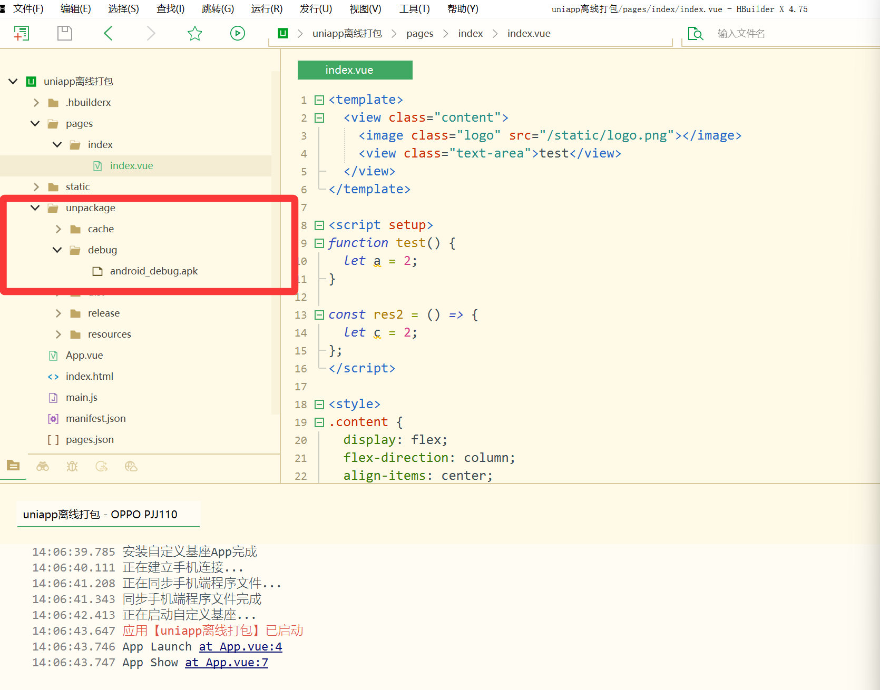Open the 帮助(Y) menu
Viewport: 880px width, 690px height.
click(463, 9)
